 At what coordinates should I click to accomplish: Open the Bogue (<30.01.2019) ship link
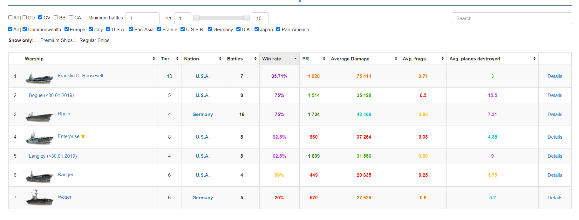pyautogui.click(x=51, y=95)
